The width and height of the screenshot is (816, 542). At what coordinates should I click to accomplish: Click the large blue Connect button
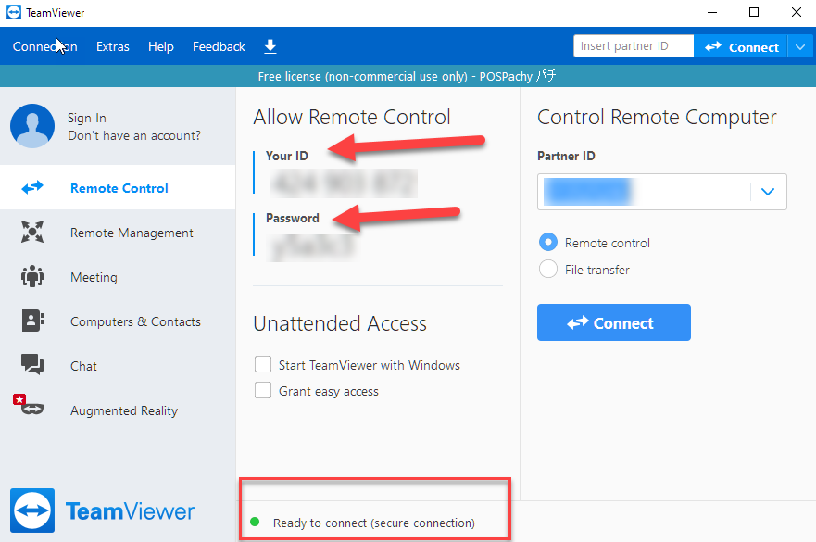tap(613, 322)
